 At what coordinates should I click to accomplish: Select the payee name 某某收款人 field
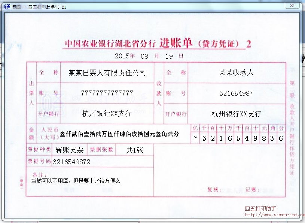click(237, 73)
